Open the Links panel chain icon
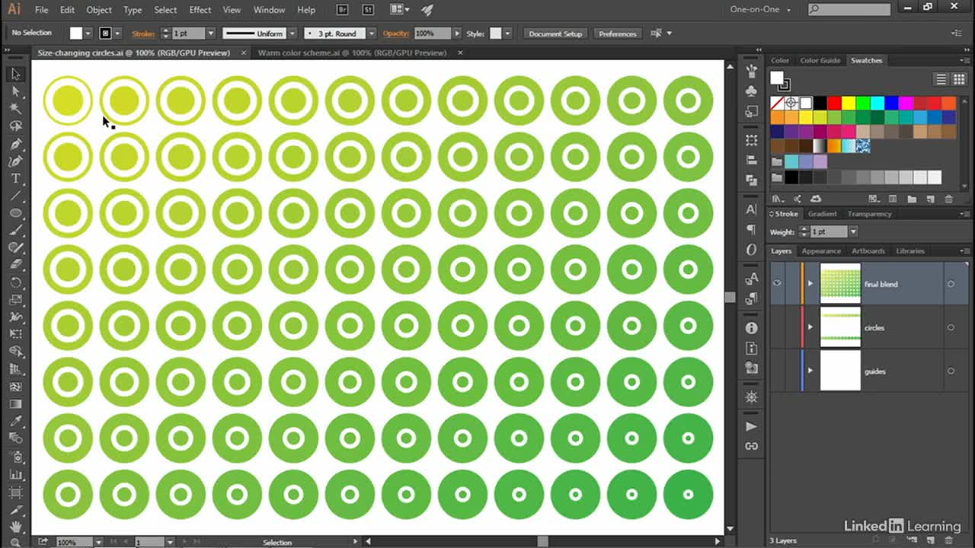 752,446
